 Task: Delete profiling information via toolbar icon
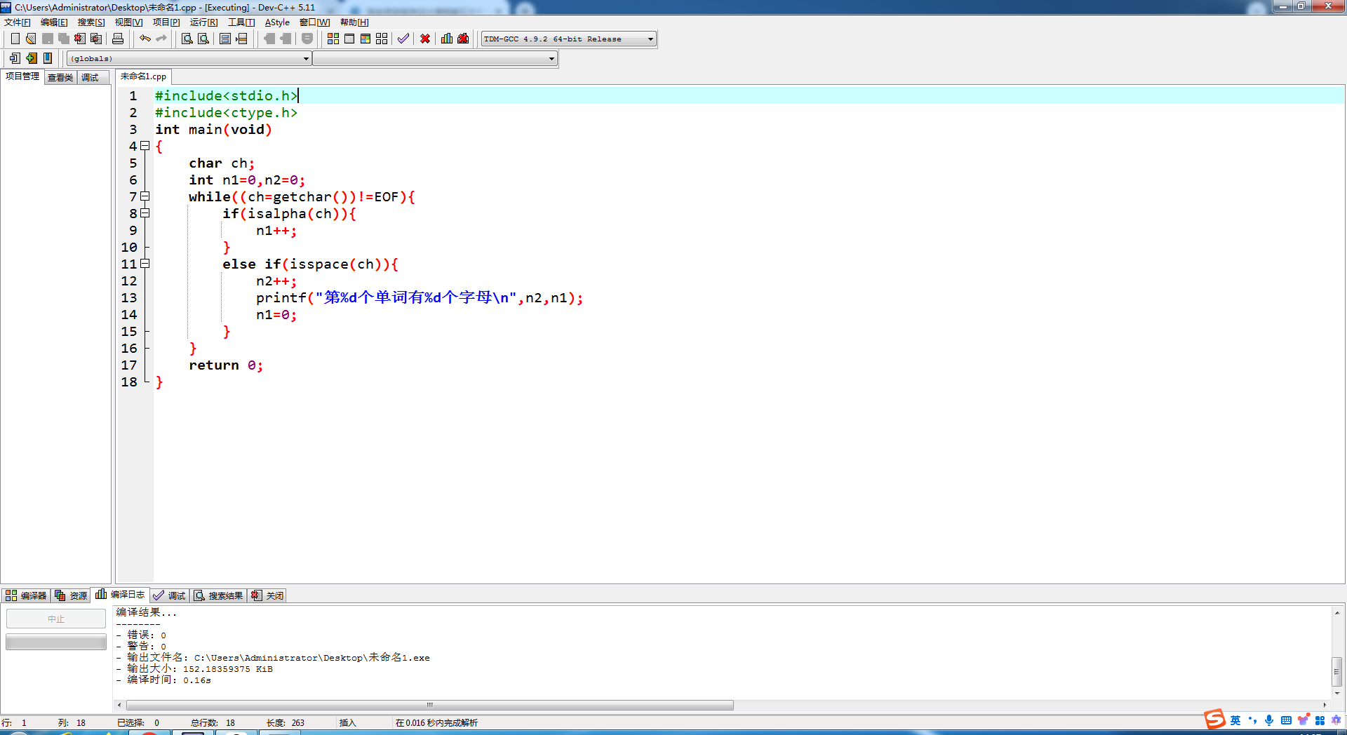(463, 39)
